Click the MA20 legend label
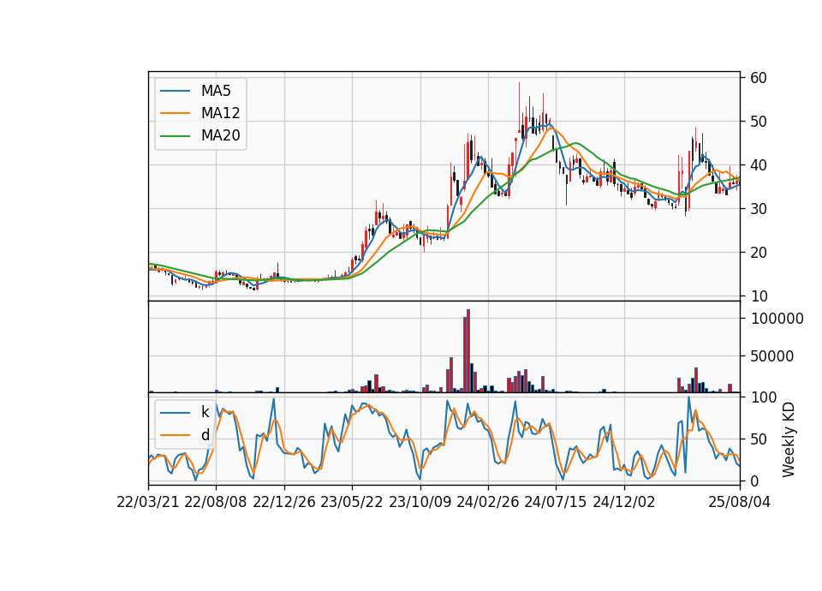The height and width of the screenshot is (591, 822). 220,136
